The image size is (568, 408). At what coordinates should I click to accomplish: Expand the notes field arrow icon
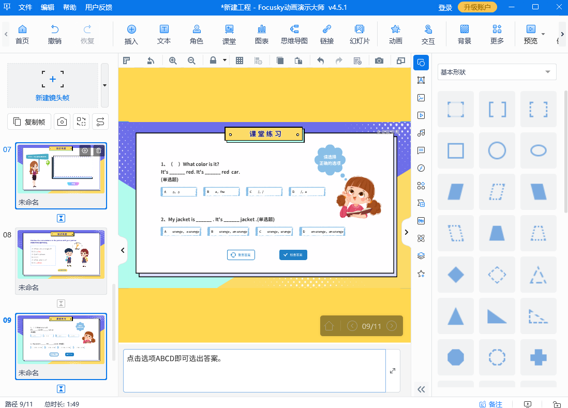(x=393, y=371)
